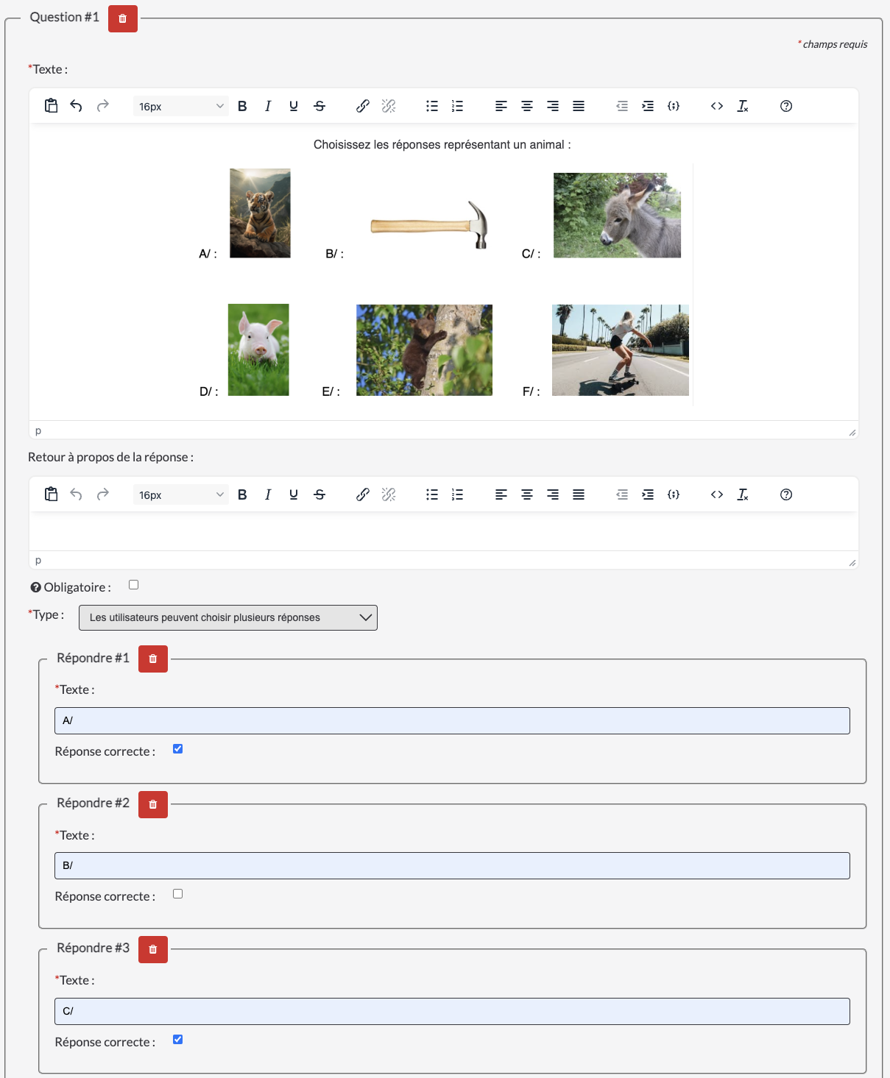
Task: Toggle strikethrough in Texte editor
Action: (319, 106)
